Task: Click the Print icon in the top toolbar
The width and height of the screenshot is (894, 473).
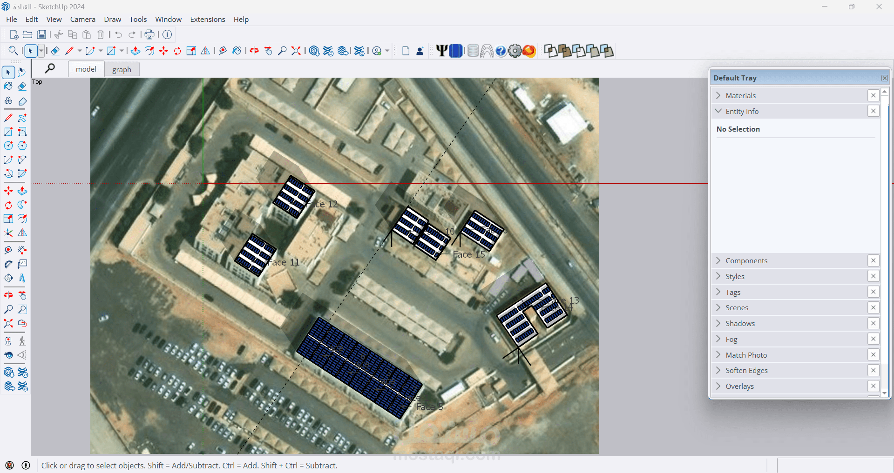Action: (149, 34)
